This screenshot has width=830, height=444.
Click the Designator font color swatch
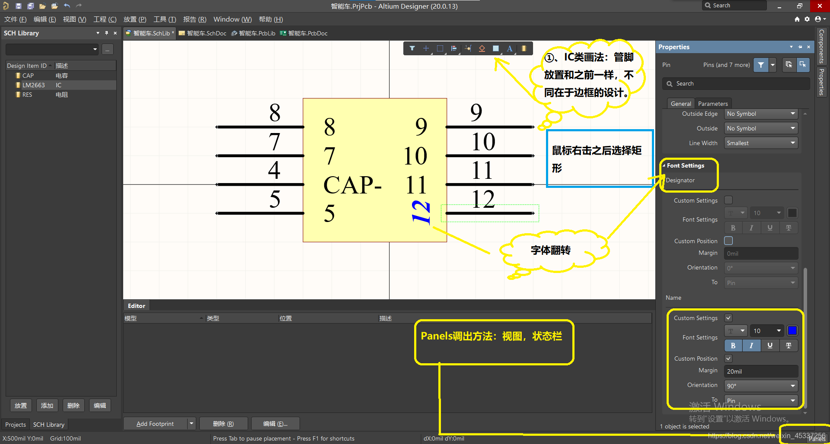792,212
